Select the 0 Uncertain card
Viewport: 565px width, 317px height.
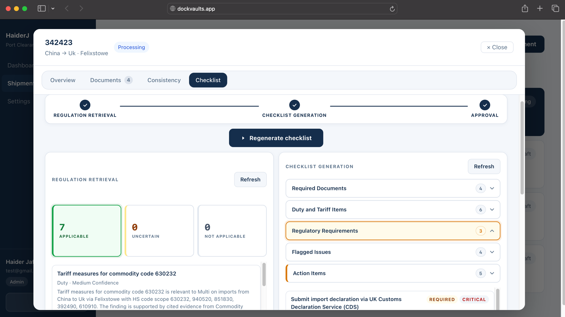pos(159,231)
